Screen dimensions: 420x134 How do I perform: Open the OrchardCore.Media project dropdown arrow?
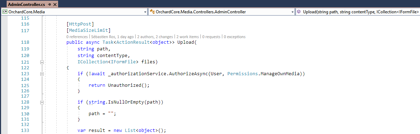point(145,12)
